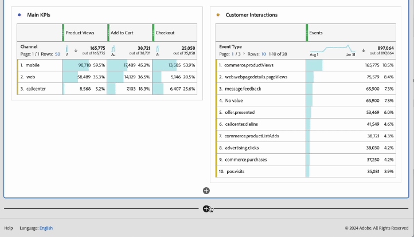
Task: Click callcenter Add to Cart value 7,103
Action: click(x=131, y=89)
